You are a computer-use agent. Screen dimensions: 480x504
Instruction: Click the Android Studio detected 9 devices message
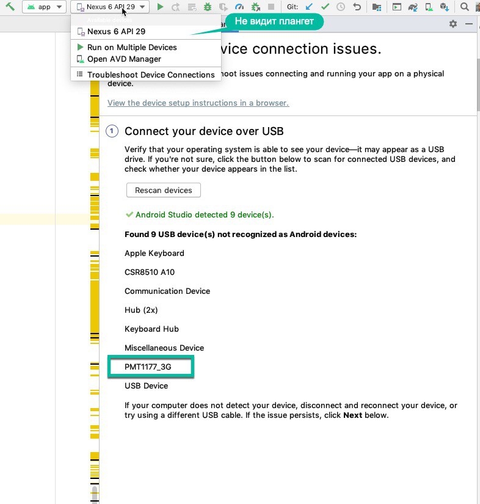pyautogui.click(x=200, y=214)
